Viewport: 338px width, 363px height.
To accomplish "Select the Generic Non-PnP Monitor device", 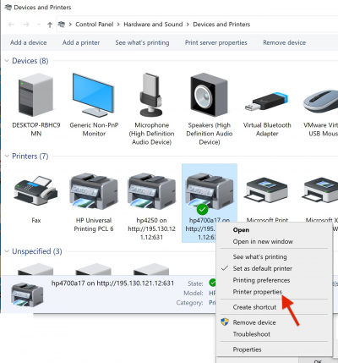I will [94, 95].
